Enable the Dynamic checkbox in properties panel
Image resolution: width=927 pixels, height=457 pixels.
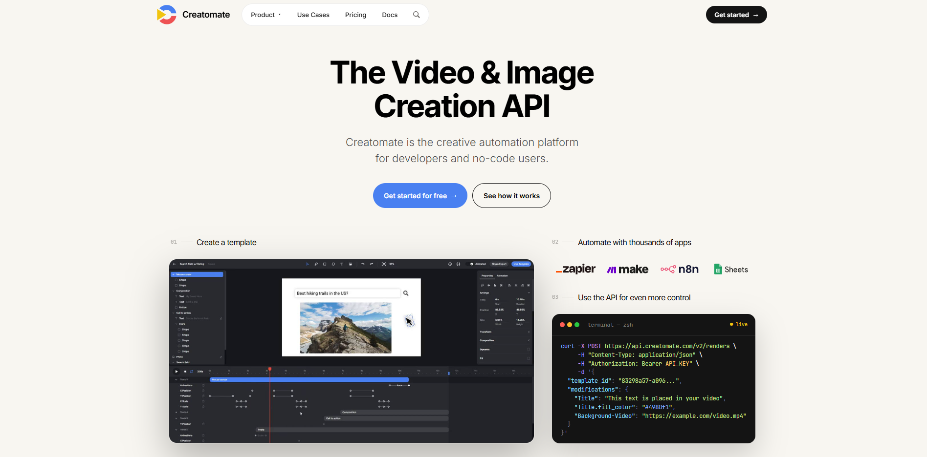pos(529,350)
